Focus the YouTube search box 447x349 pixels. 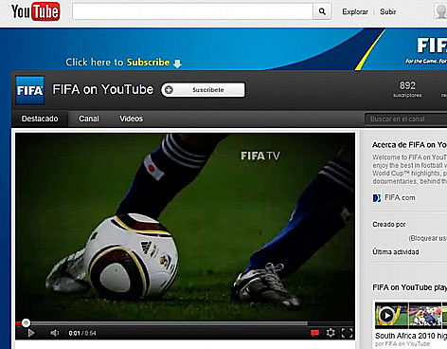click(x=192, y=11)
